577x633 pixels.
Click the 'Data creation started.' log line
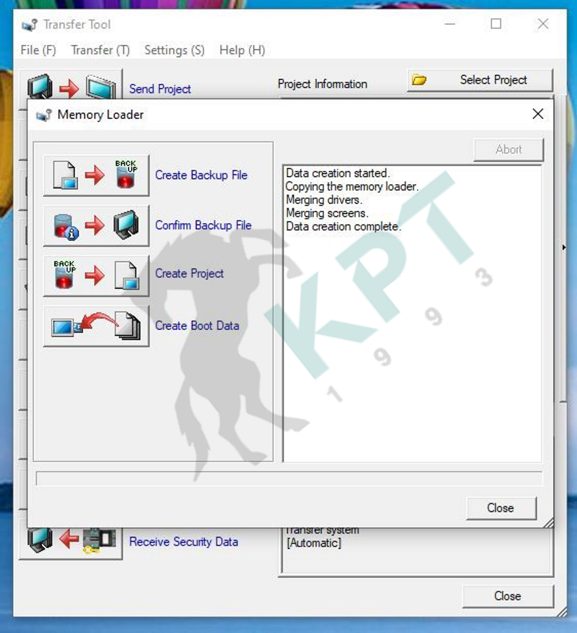pos(338,173)
